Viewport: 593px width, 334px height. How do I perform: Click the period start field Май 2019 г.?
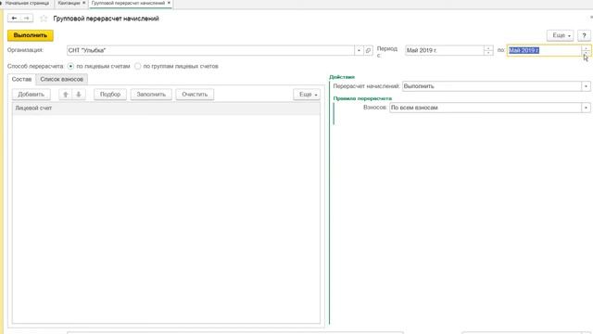tap(445, 50)
